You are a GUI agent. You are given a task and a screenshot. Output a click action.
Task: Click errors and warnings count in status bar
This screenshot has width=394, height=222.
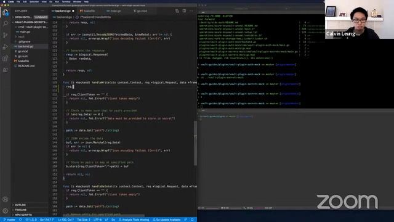[x=31, y=220]
